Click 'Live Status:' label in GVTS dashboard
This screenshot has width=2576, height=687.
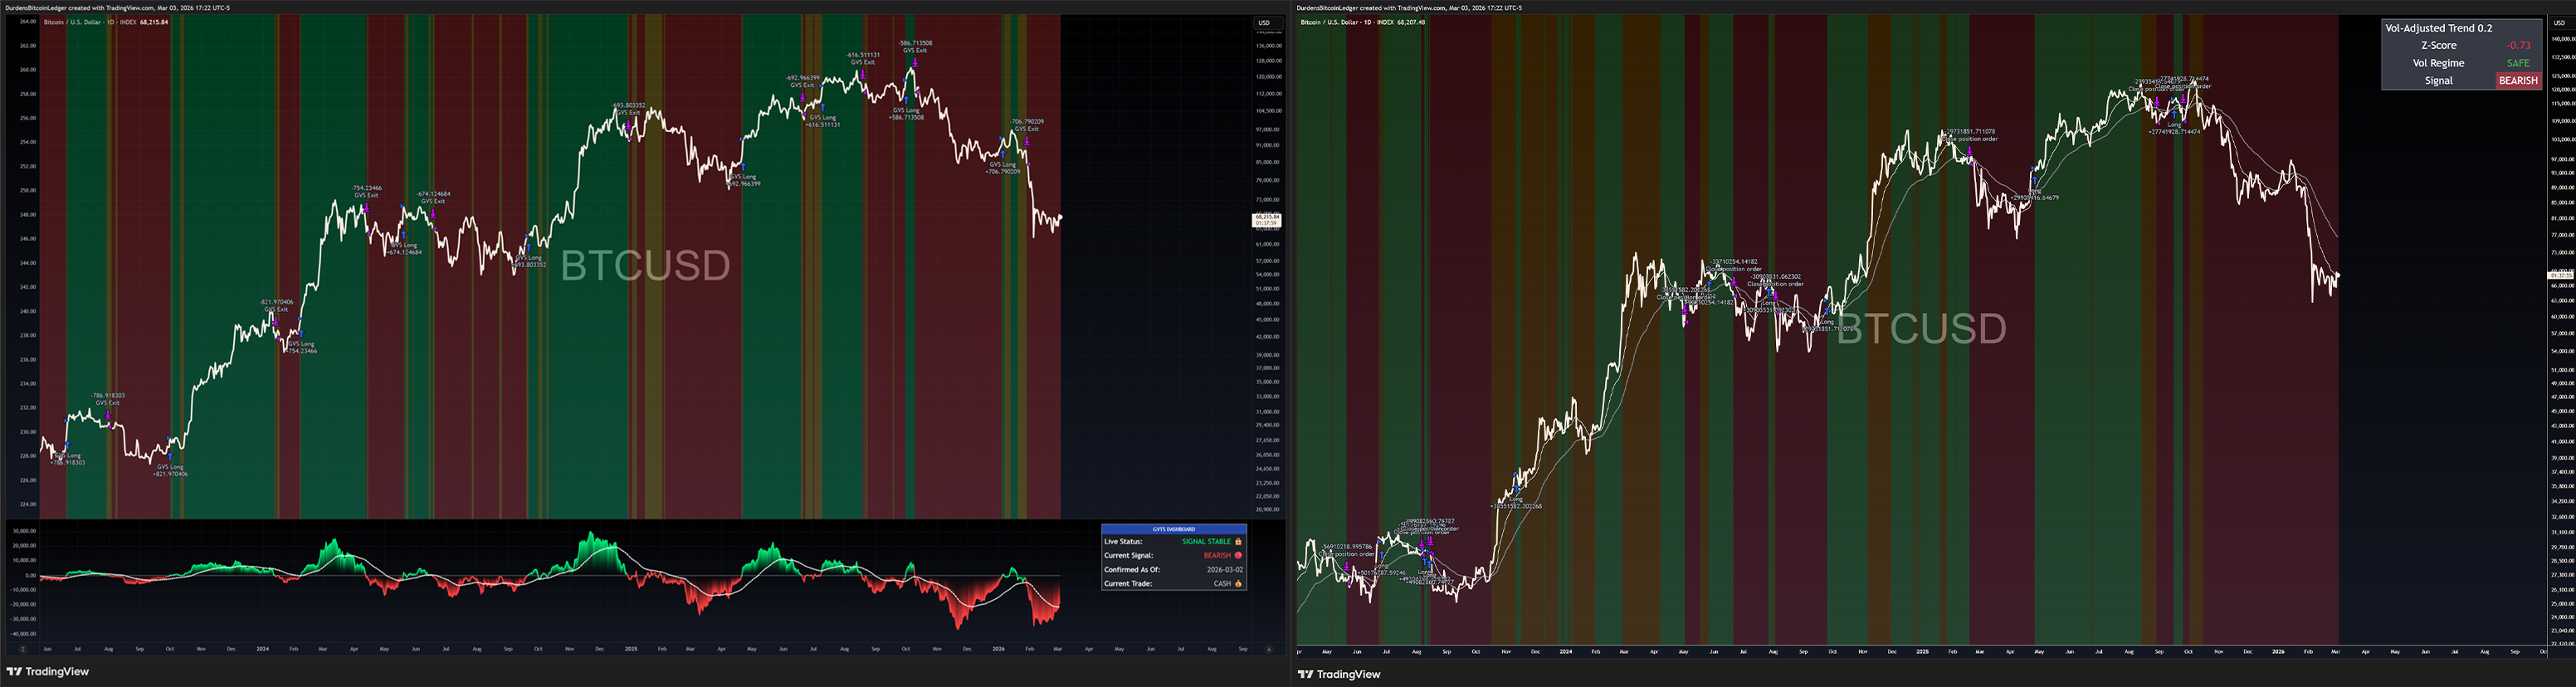click(x=1124, y=542)
